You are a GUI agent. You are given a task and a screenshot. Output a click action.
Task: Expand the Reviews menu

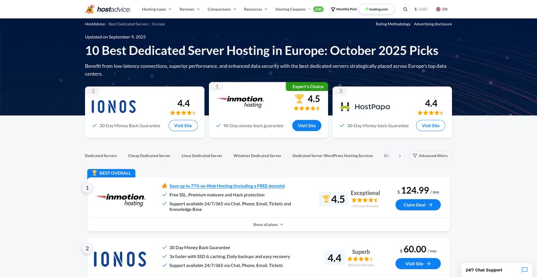pos(190,9)
